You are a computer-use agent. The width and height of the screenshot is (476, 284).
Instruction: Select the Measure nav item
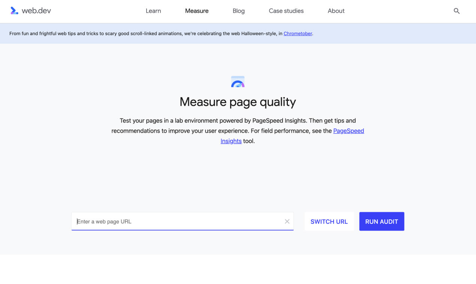(197, 11)
